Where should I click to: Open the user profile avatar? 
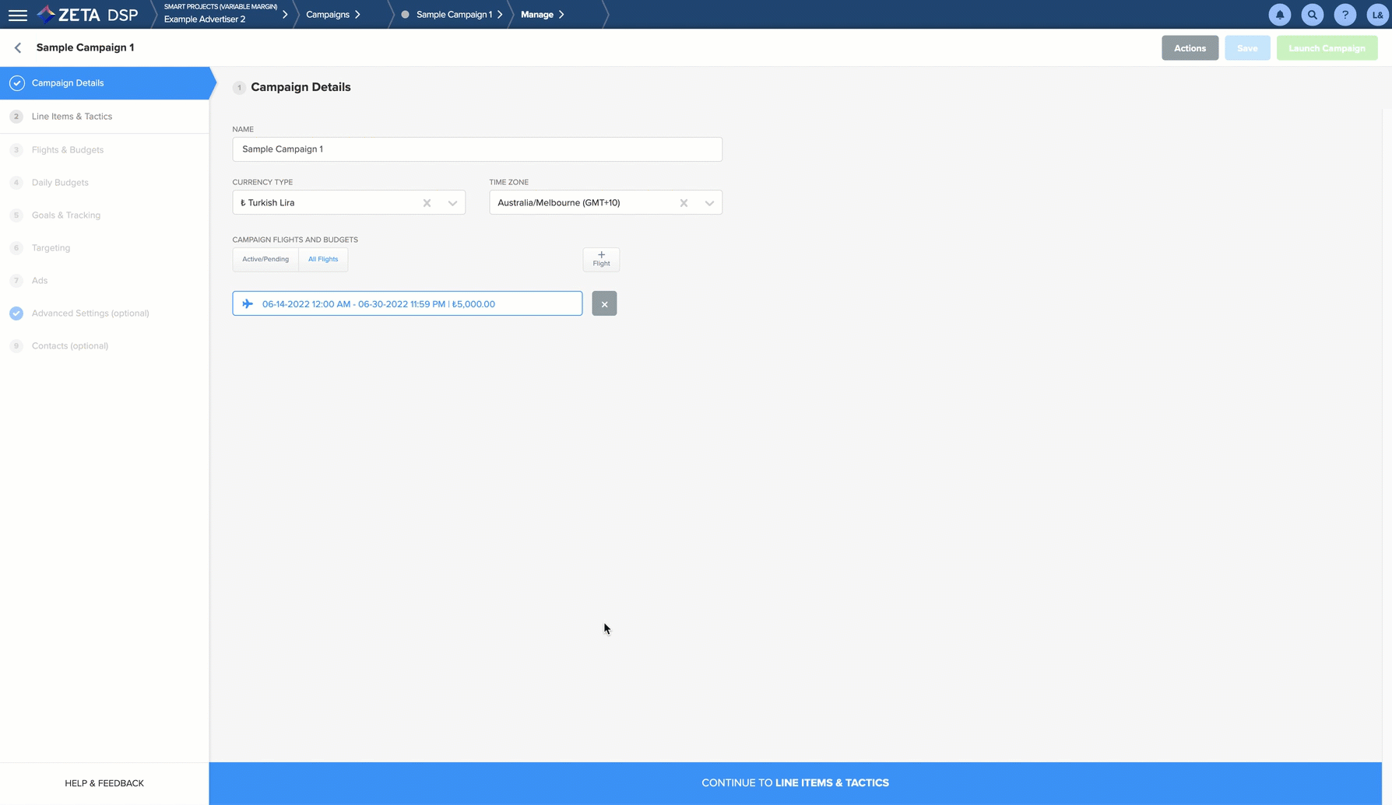tap(1377, 15)
